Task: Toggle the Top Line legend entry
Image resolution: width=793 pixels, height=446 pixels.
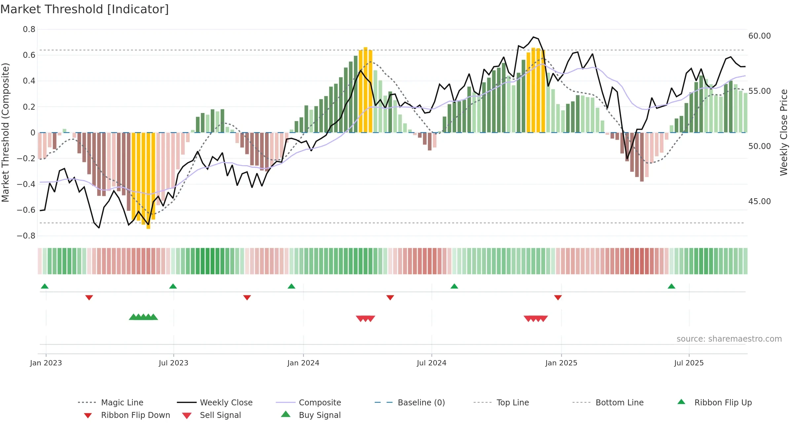Action: click(501, 402)
